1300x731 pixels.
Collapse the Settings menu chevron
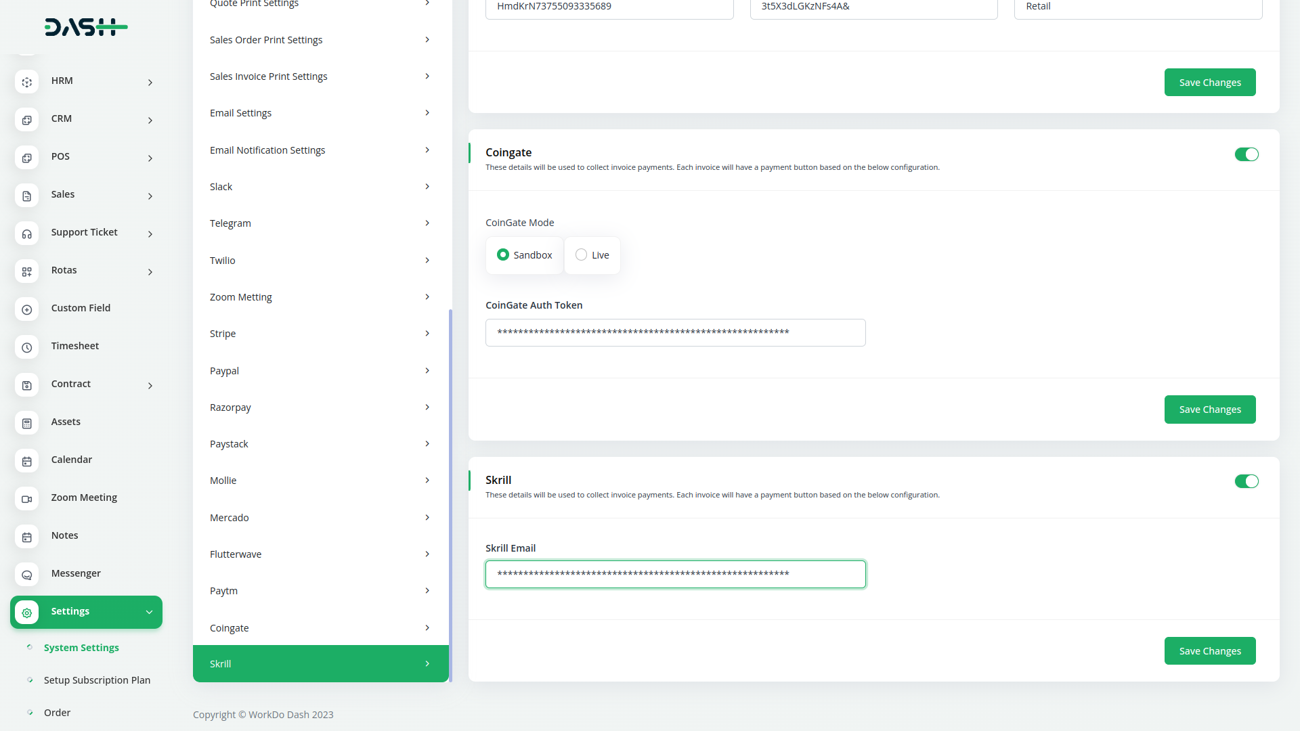coord(149,612)
